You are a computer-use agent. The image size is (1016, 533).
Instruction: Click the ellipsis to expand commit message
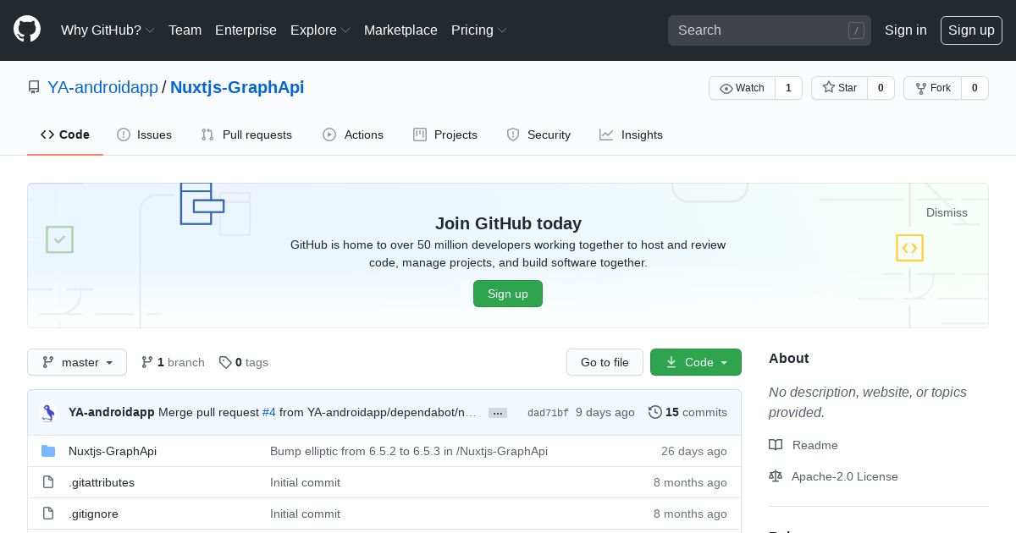(x=498, y=413)
